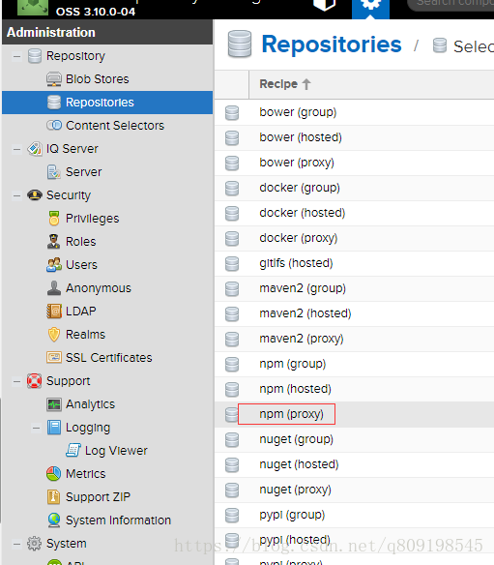Click the Blob Stores icon
Screen dimensions: 494x565
[54, 79]
